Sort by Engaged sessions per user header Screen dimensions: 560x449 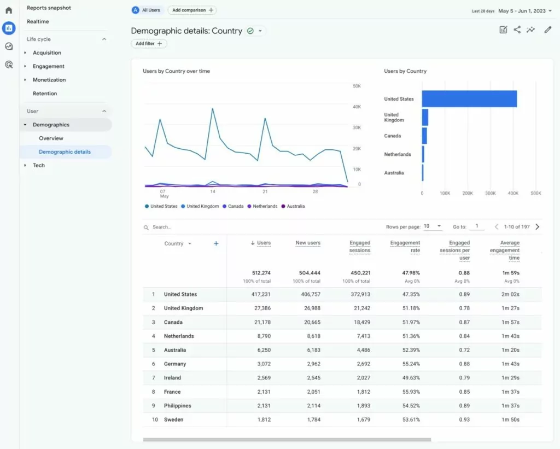[454, 250]
